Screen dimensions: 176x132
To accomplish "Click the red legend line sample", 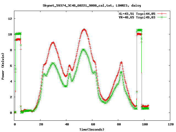I will point(162,14).
